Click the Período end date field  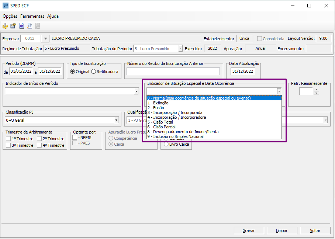(x=50, y=71)
